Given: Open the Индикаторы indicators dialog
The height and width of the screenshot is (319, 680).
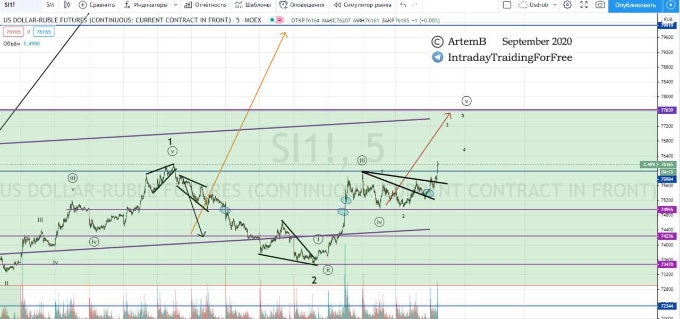Looking at the screenshot, I should click(146, 5).
